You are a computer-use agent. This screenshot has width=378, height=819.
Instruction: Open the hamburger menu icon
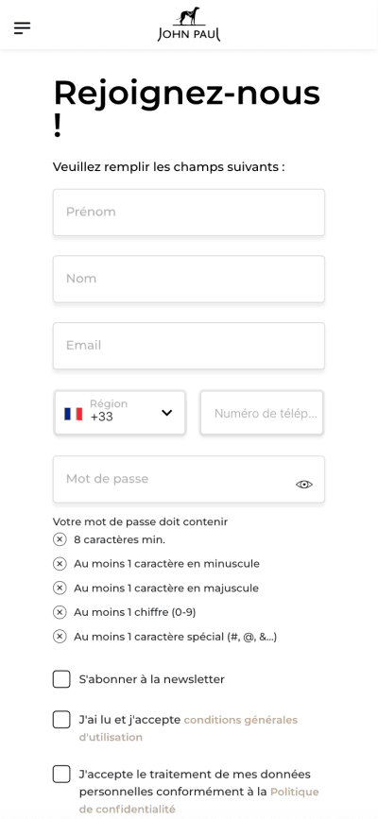click(x=22, y=27)
